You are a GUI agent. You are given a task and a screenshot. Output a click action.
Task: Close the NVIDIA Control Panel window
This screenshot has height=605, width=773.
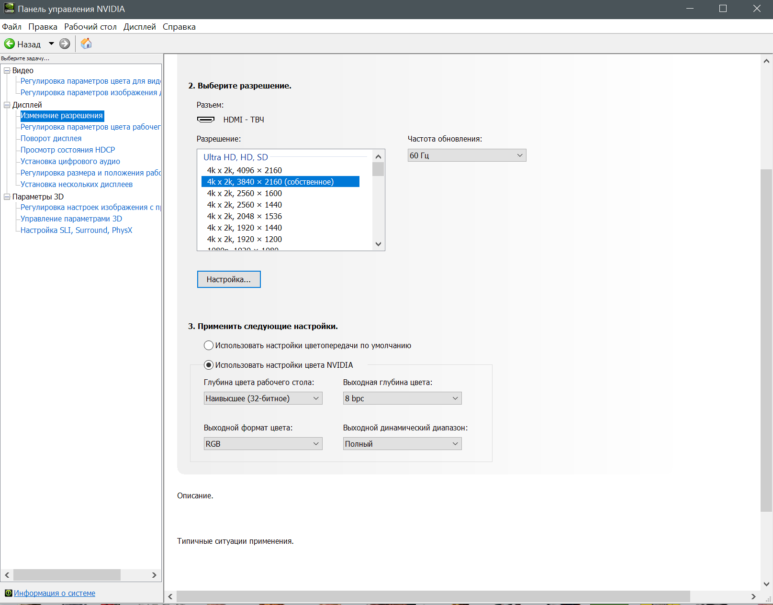pos(756,9)
